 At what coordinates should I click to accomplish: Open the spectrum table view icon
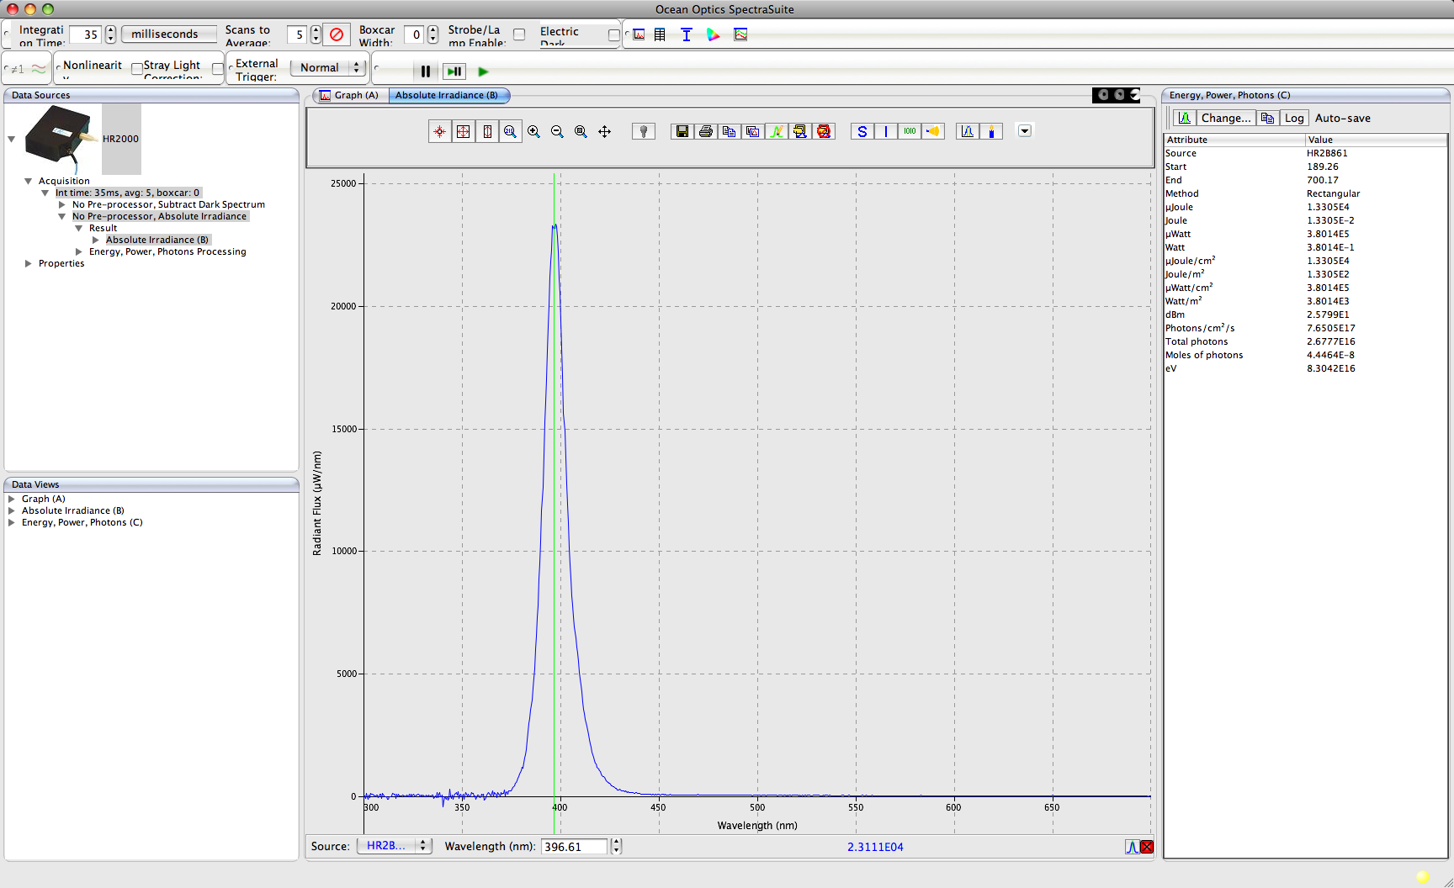coord(660,34)
